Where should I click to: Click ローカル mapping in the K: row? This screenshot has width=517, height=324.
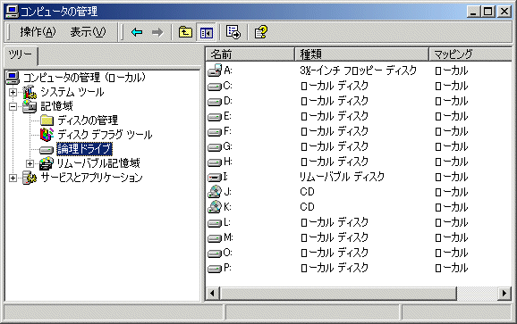point(452,207)
